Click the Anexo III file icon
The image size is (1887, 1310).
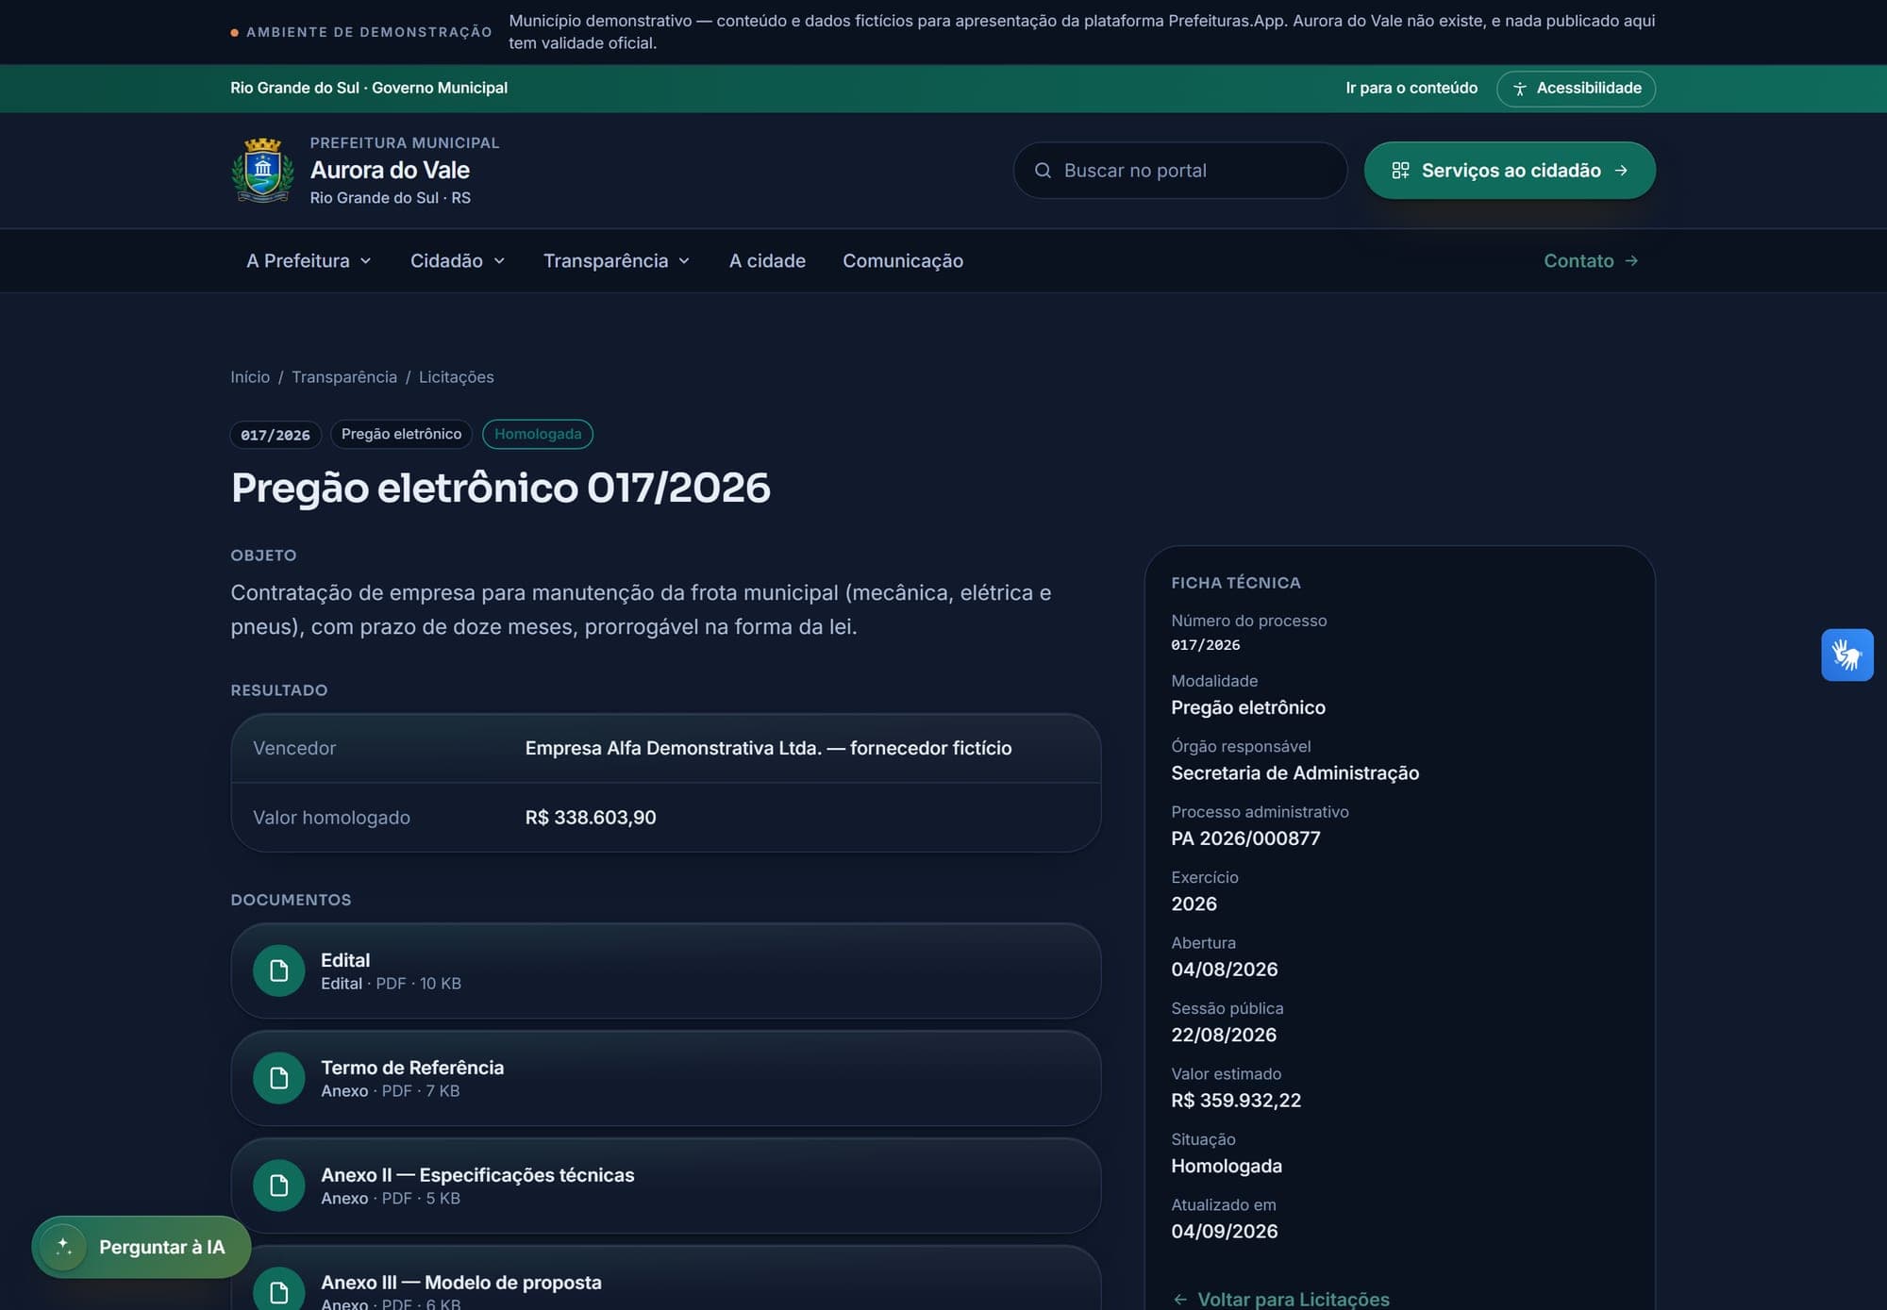tap(278, 1290)
